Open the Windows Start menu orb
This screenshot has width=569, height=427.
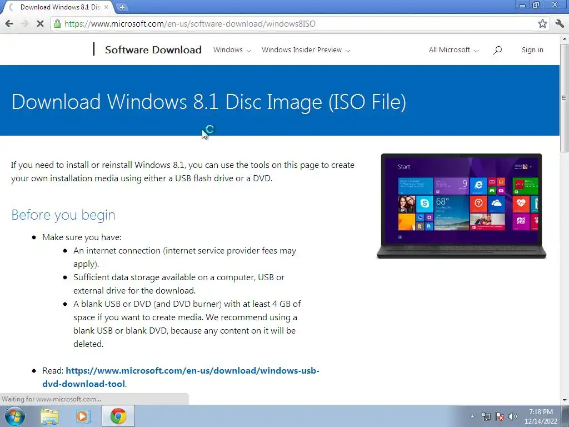pyautogui.click(x=15, y=416)
